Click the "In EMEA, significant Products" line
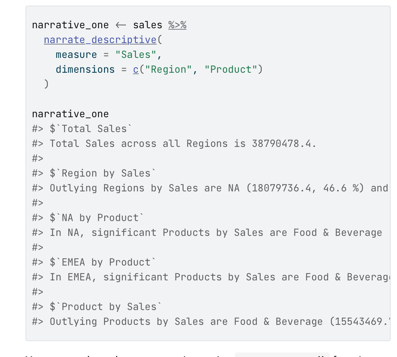Viewport: 397px width, 357px height. pos(212,277)
